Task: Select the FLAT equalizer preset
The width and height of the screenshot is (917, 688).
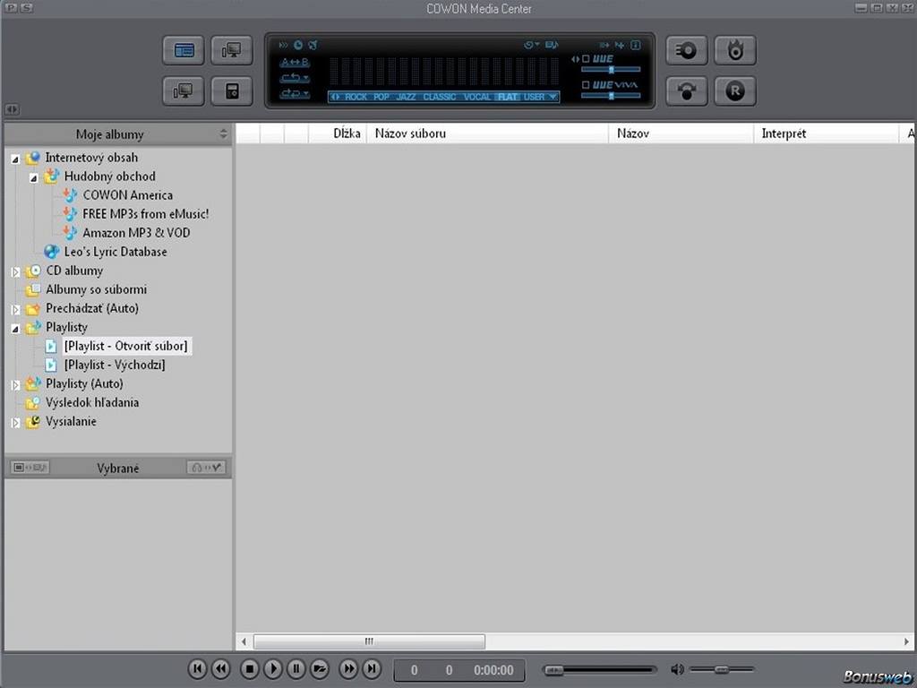Action: [x=508, y=97]
